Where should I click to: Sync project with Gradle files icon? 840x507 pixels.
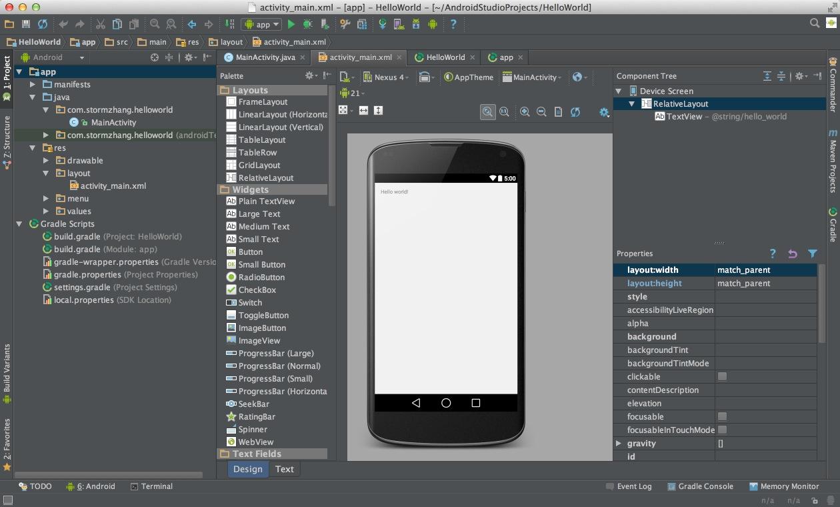click(x=383, y=24)
